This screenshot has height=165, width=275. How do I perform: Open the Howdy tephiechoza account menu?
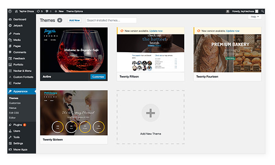click(x=245, y=11)
